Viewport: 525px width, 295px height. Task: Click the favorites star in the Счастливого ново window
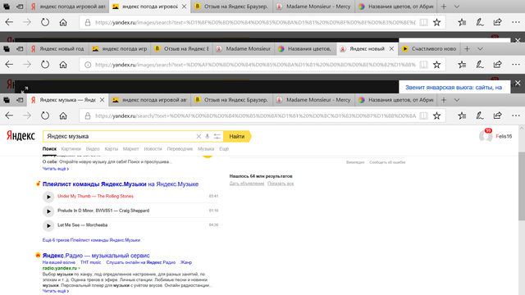coord(436,65)
